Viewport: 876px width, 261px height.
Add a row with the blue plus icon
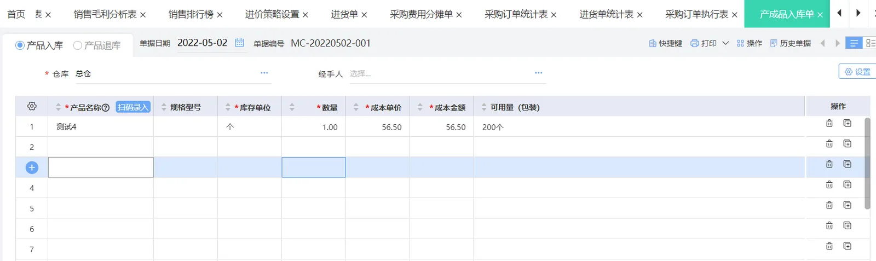tap(32, 167)
